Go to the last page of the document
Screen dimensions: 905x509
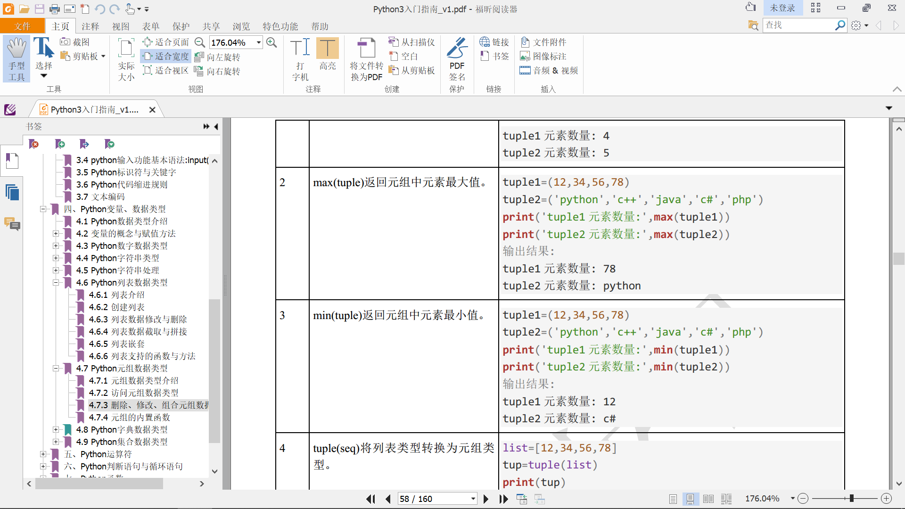(503, 499)
